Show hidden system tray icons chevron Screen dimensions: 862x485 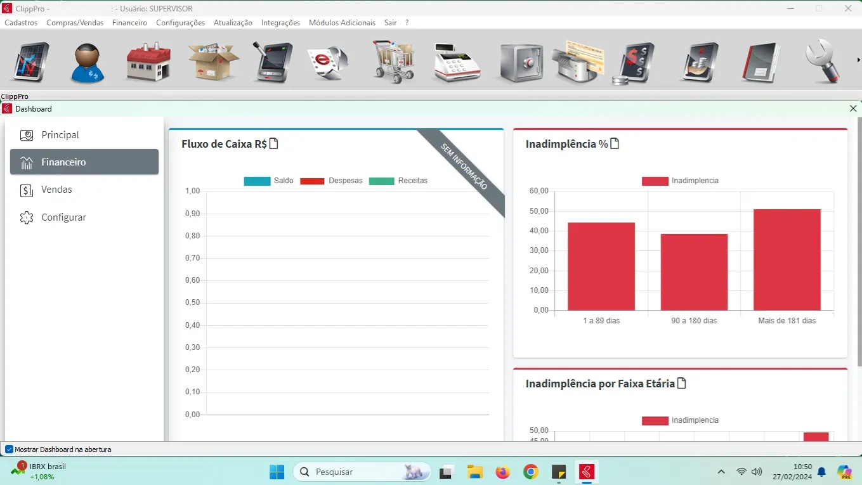pos(721,472)
